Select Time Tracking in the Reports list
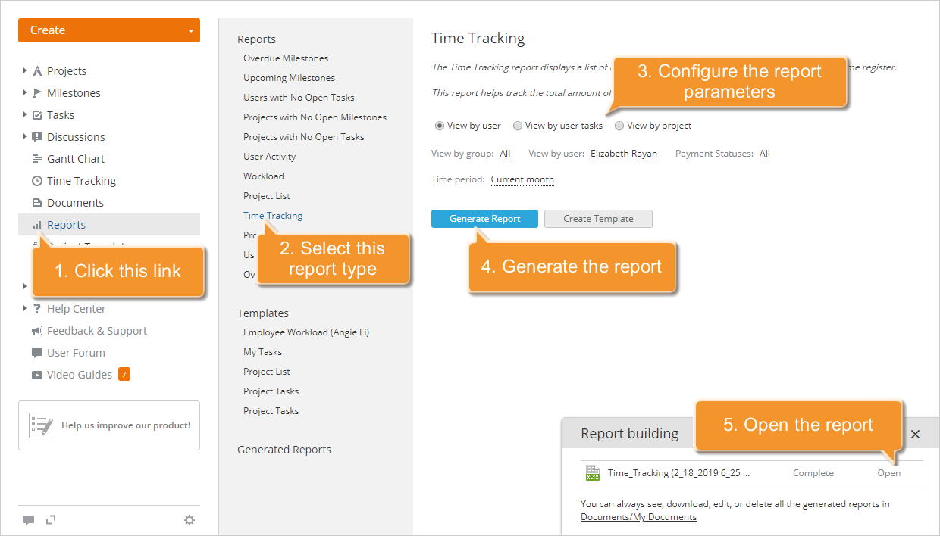The image size is (940, 536). tap(273, 215)
